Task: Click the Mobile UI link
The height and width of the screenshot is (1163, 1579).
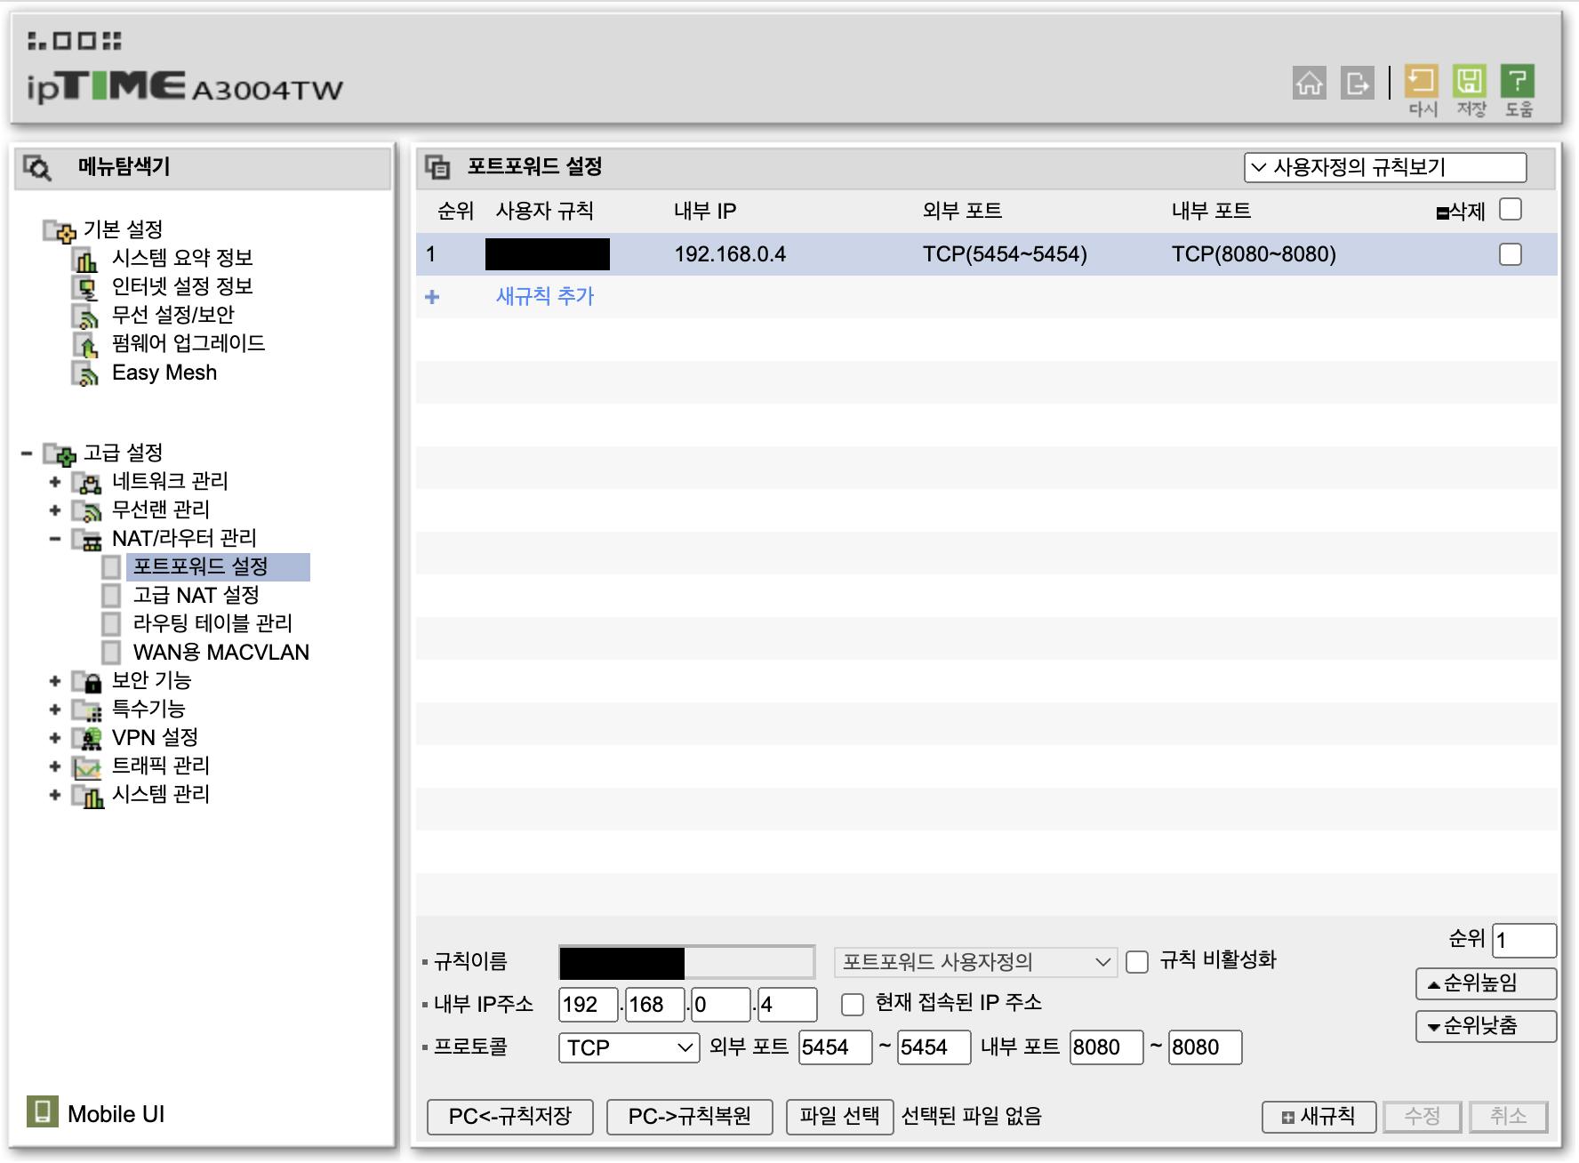Action: pyautogui.click(x=116, y=1114)
